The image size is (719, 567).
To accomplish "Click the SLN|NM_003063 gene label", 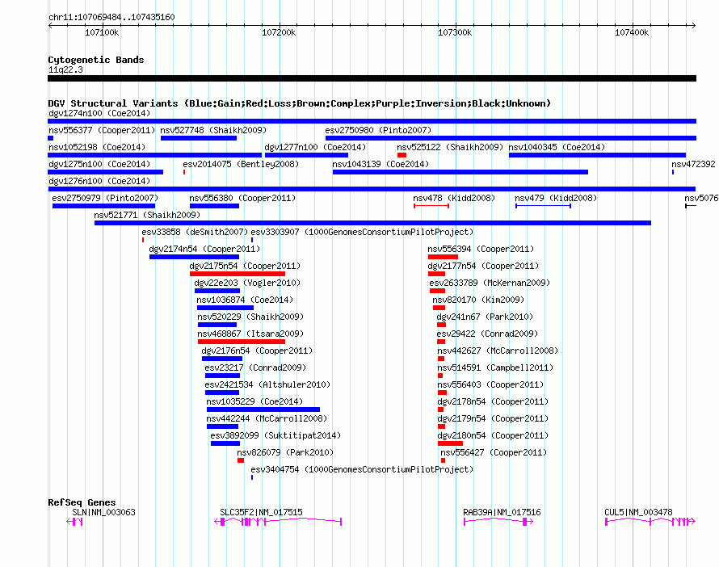I will (103, 512).
